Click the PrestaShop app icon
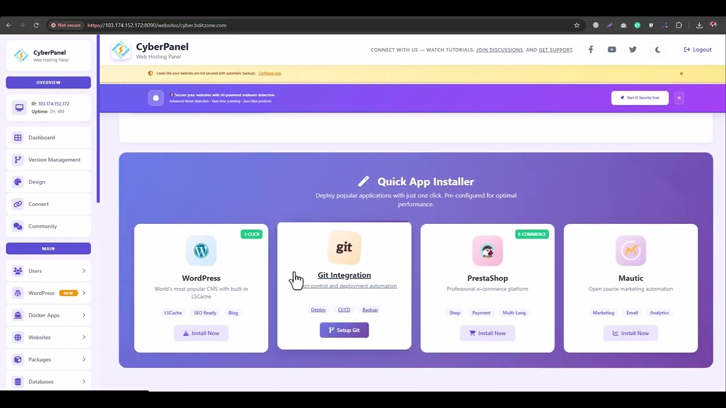Image resolution: width=726 pixels, height=408 pixels. [487, 250]
